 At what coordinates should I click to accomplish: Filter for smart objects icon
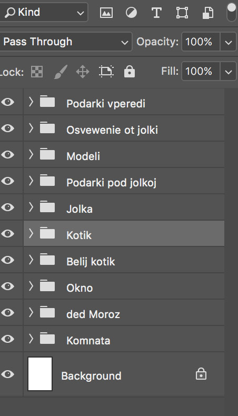(208, 13)
